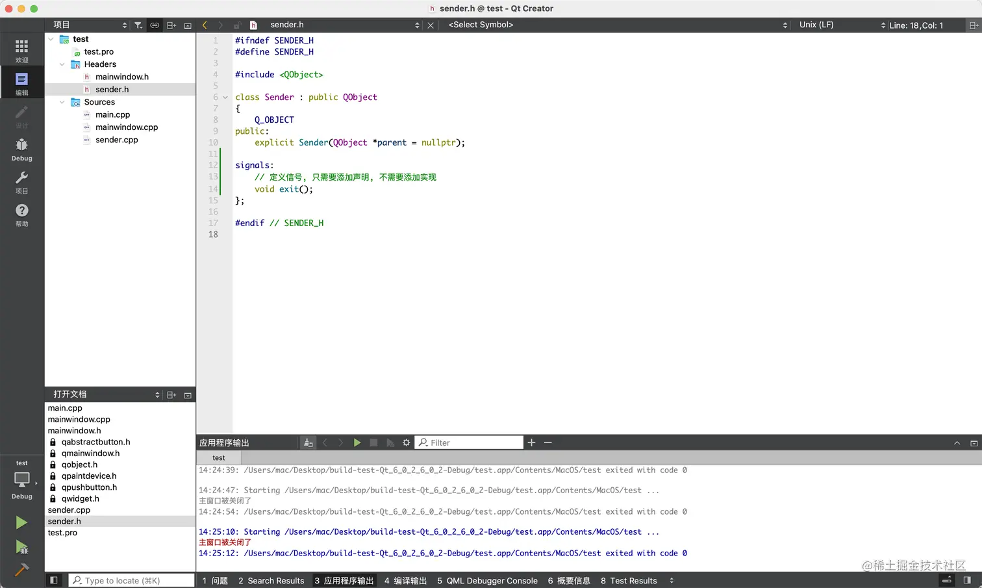Click the output Filter field
The width and height of the screenshot is (982, 588).
click(x=469, y=442)
